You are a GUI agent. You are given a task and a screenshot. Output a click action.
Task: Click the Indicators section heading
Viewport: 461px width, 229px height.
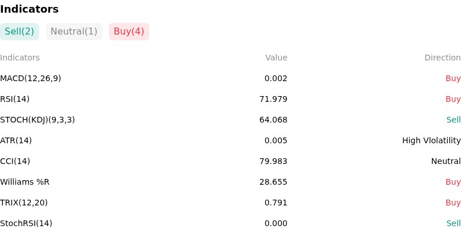pyautogui.click(x=29, y=9)
